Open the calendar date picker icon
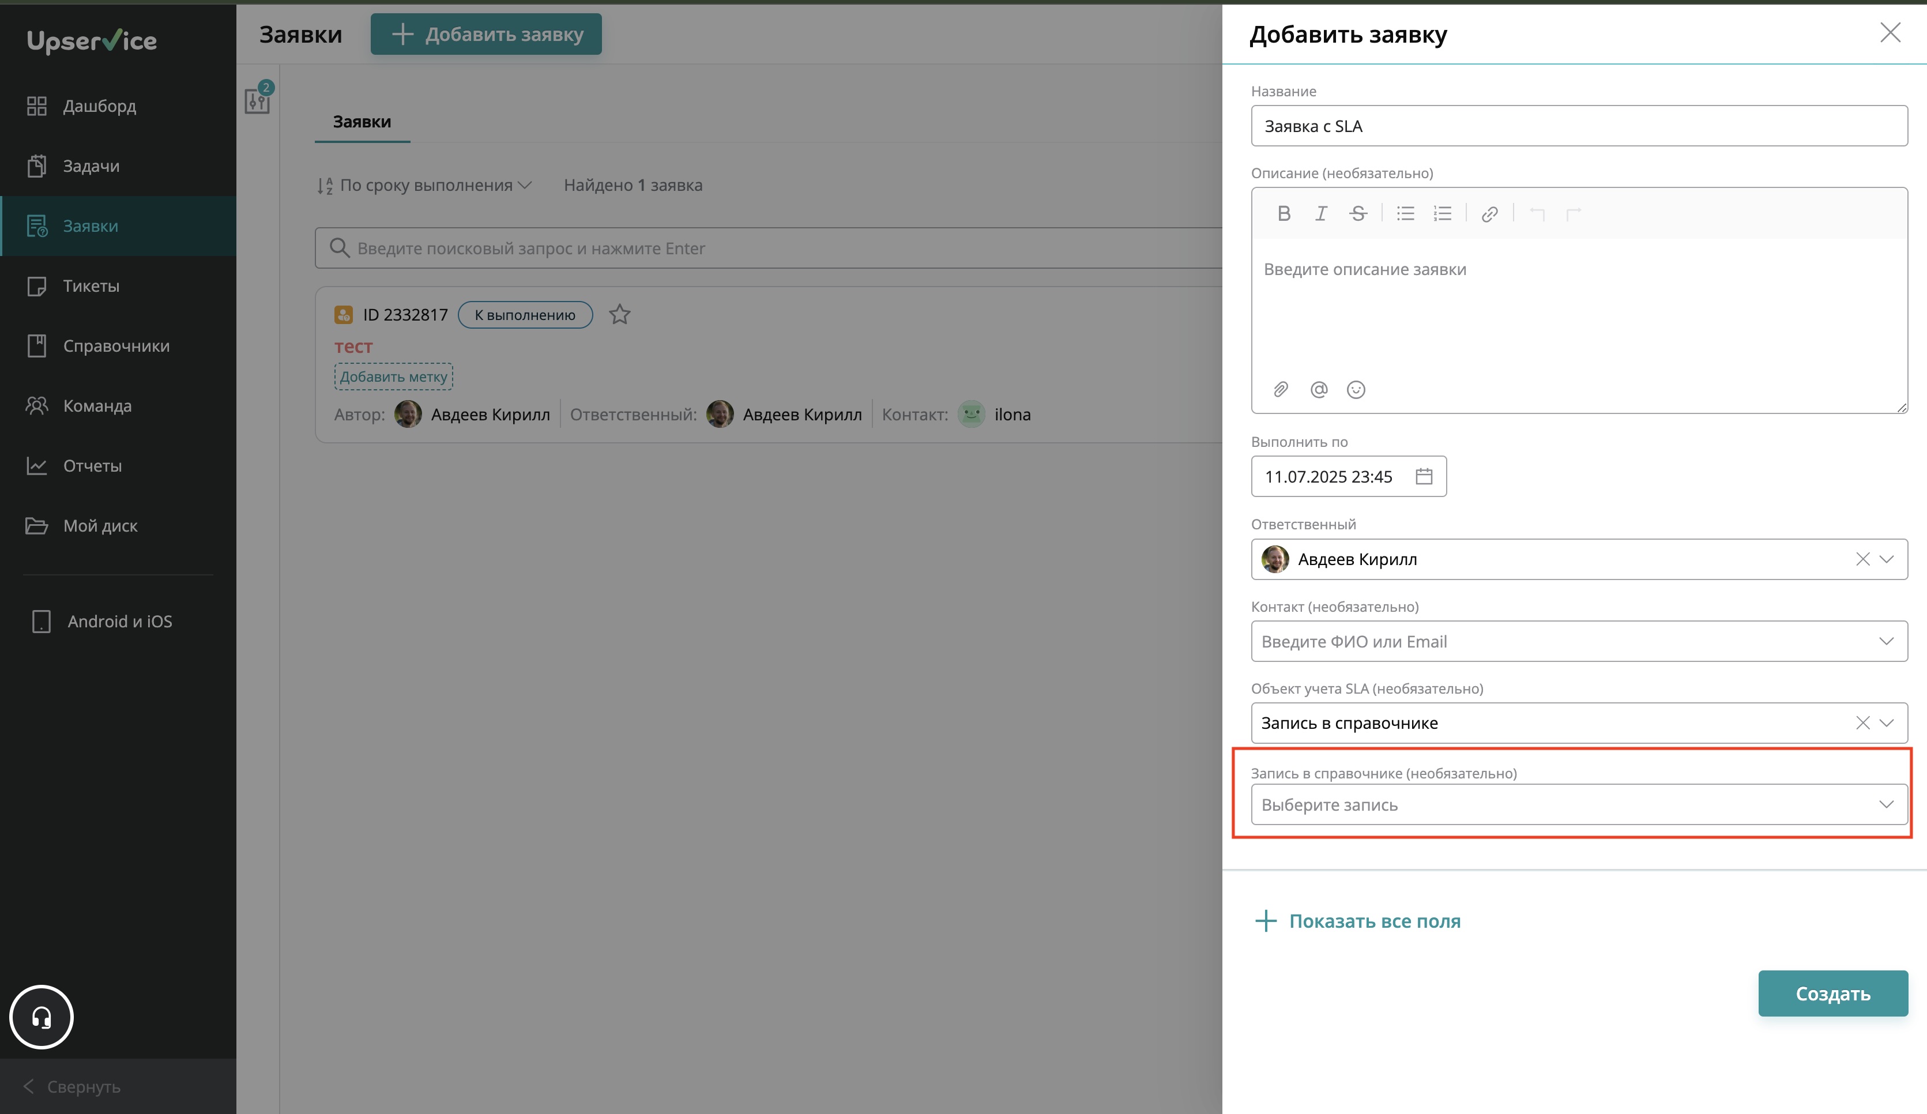Viewport: 1927px width, 1114px height. [x=1424, y=476]
